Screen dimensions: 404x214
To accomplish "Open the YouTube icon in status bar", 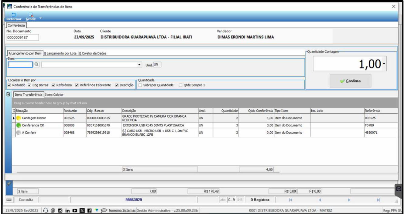I will [x=75, y=210].
